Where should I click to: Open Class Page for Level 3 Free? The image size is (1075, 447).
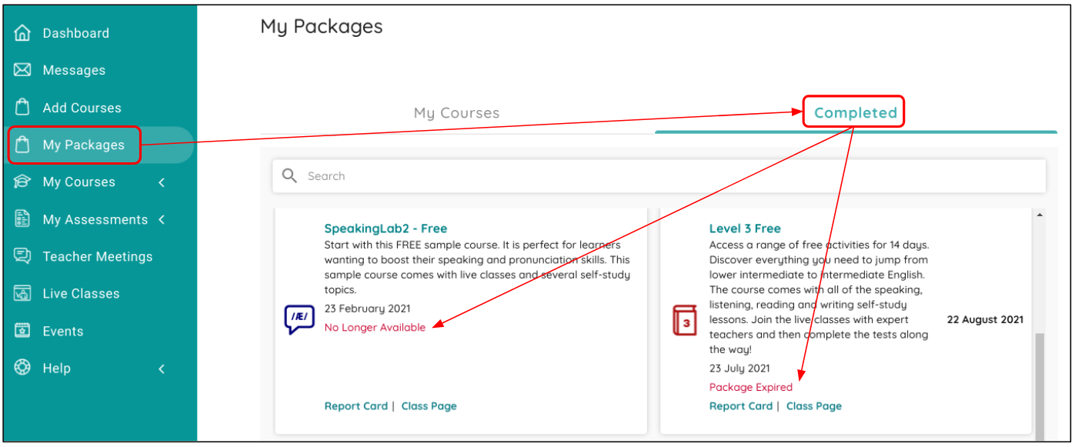click(x=813, y=406)
